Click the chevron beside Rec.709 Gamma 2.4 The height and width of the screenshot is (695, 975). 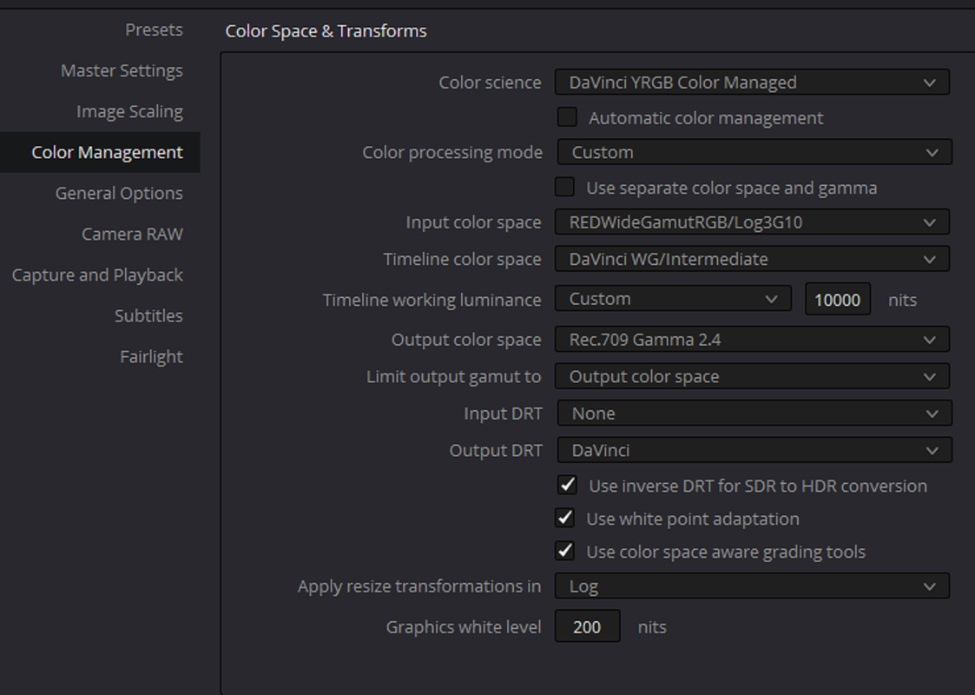pyautogui.click(x=930, y=340)
